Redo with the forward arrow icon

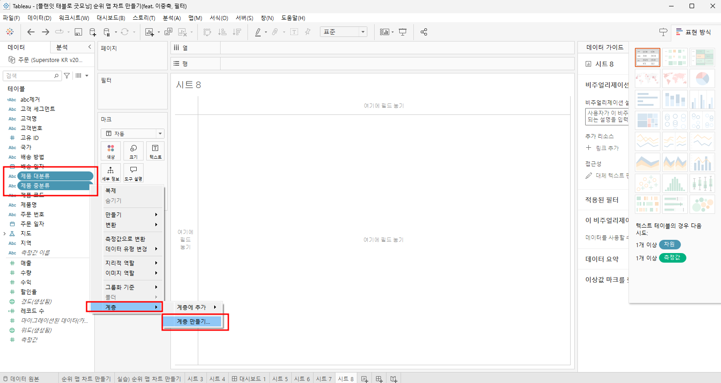46,32
